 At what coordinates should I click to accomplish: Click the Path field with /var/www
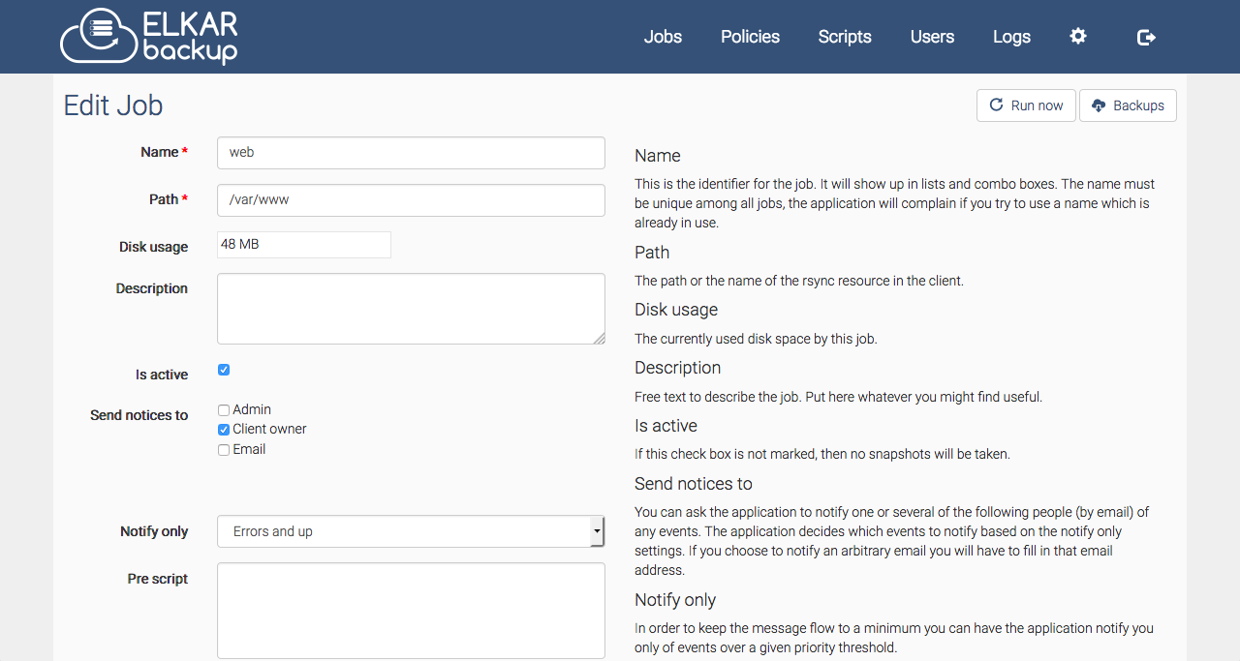coord(411,200)
